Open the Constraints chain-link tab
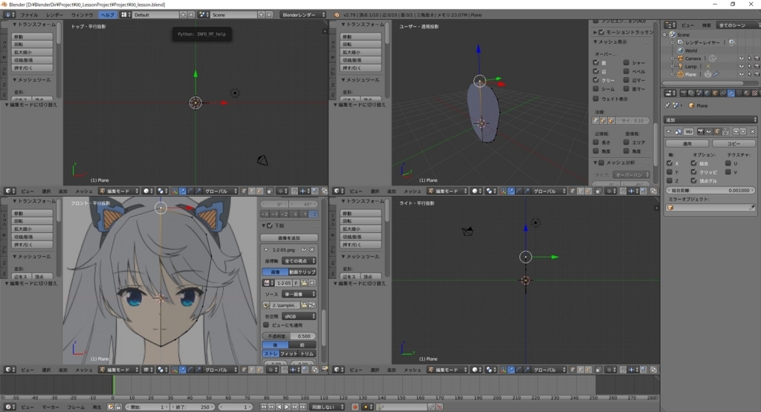Viewport: 761px width, 412px height. pos(722,93)
